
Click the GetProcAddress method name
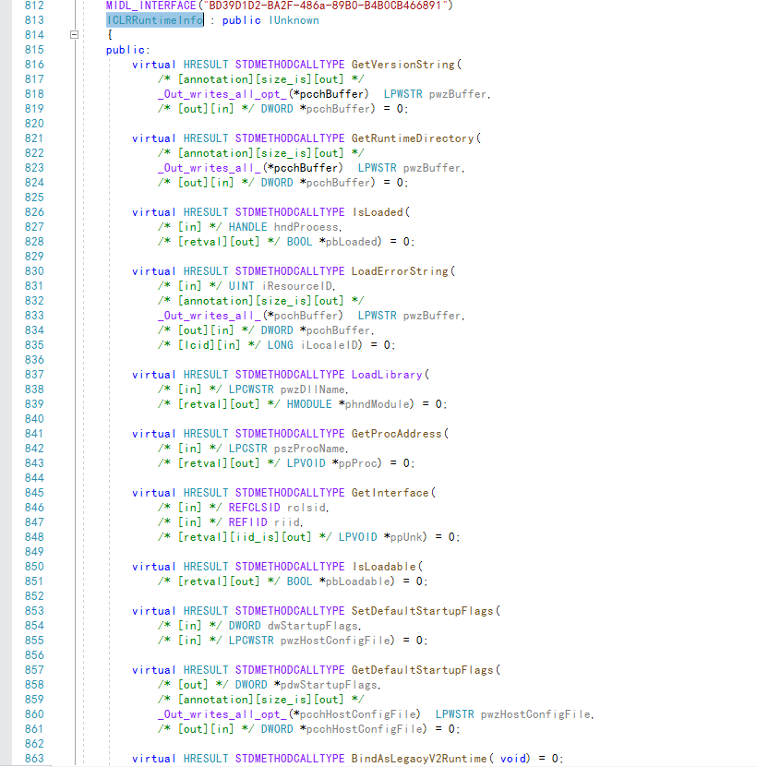[396, 434]
